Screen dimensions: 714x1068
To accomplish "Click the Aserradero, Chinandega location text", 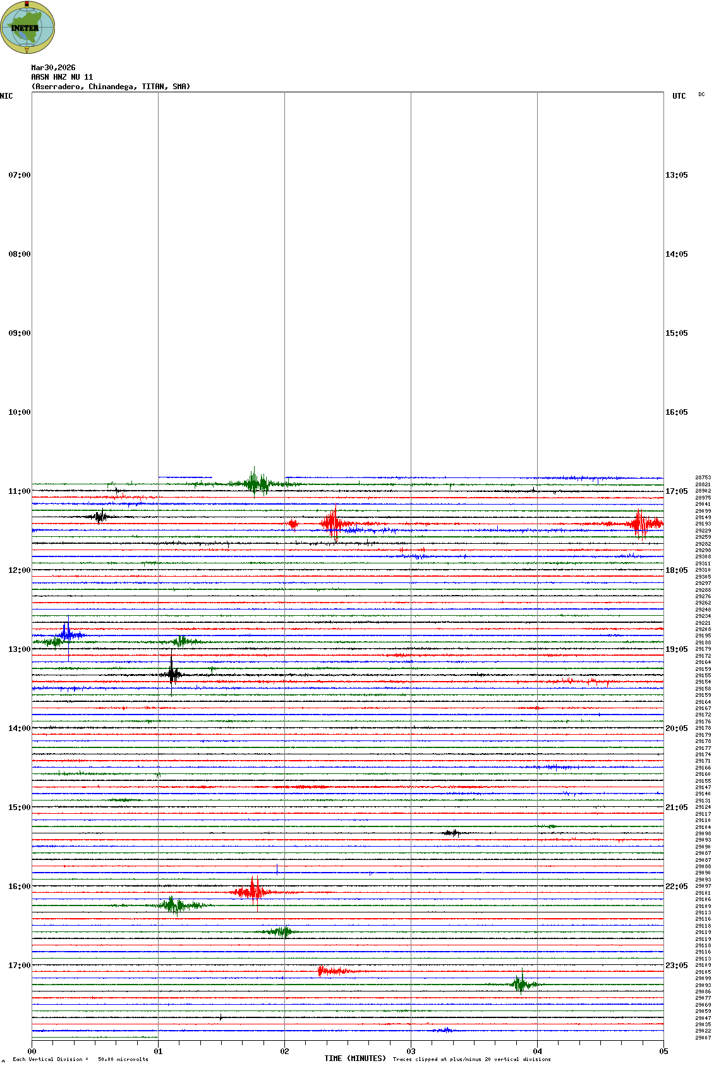I will tap(111, 87).
